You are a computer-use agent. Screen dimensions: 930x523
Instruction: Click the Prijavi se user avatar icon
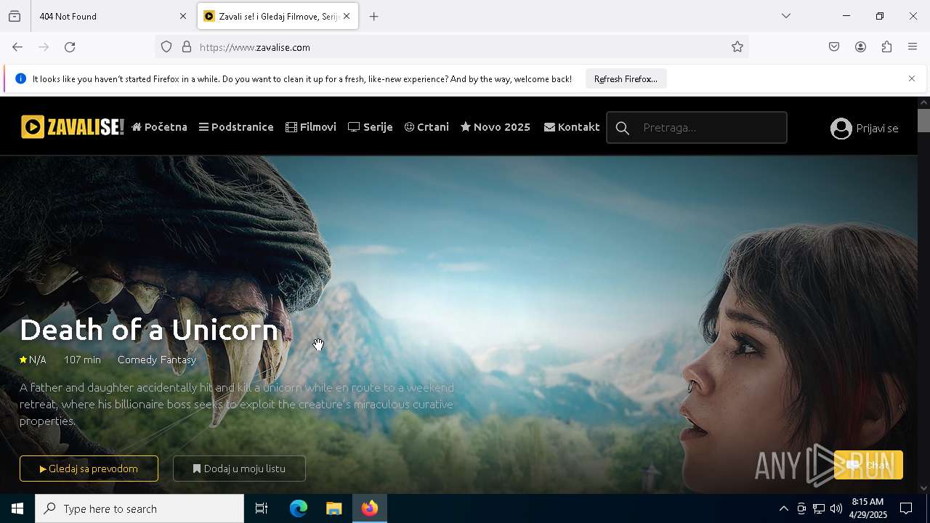click(841, 129)
